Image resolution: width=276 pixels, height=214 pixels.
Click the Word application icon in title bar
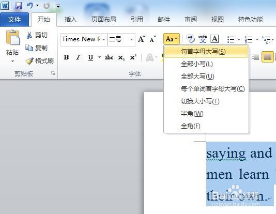[5, 6]
